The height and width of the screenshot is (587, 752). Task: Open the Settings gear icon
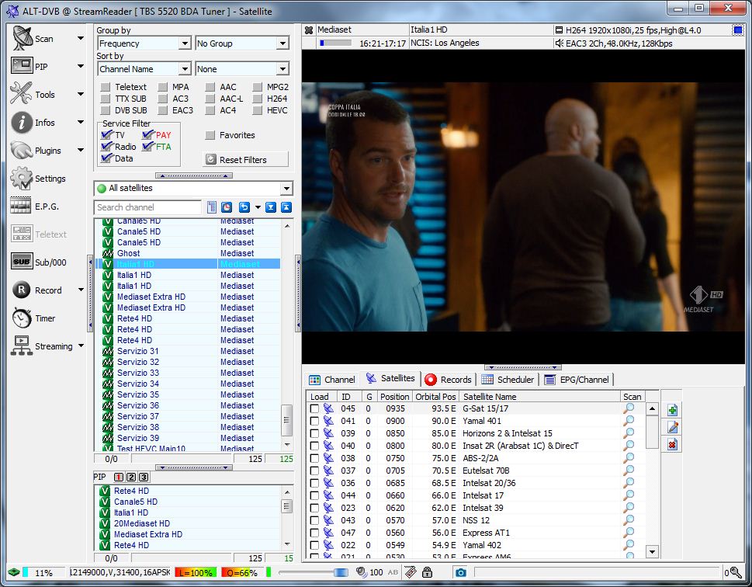click(x=22, y=178)
